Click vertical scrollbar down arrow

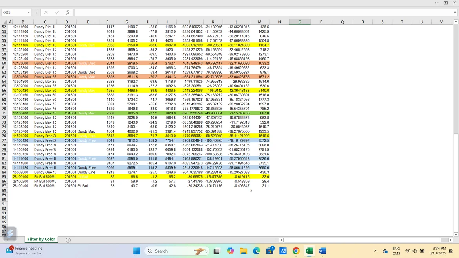click(456, 234)
